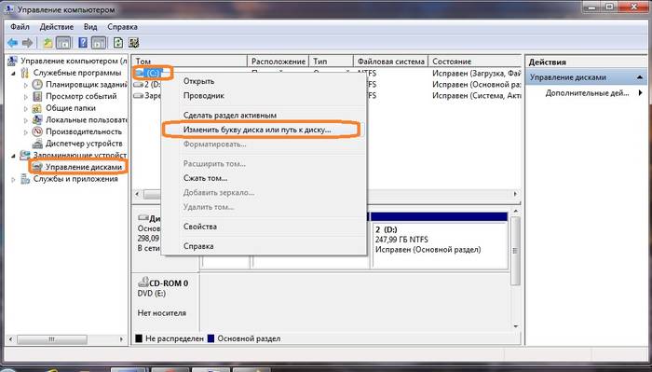
Task: Click the Том column header
Action: click(x=190, y=62)
